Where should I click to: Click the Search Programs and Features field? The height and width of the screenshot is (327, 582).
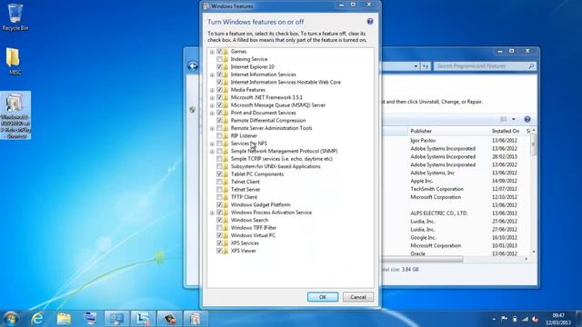point(485,66)
